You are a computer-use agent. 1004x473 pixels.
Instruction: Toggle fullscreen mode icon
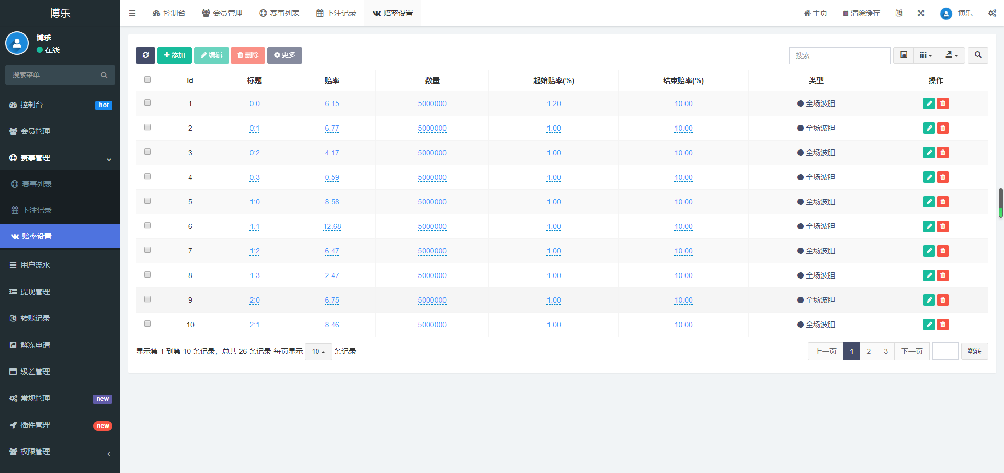921,13
